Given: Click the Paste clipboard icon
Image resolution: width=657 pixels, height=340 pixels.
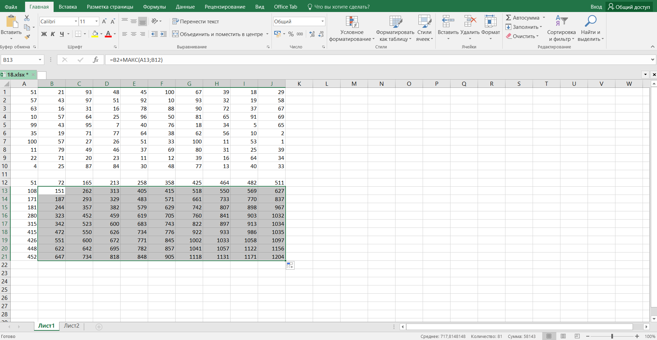Looking at the screenshot, I should tap(11, 21).
